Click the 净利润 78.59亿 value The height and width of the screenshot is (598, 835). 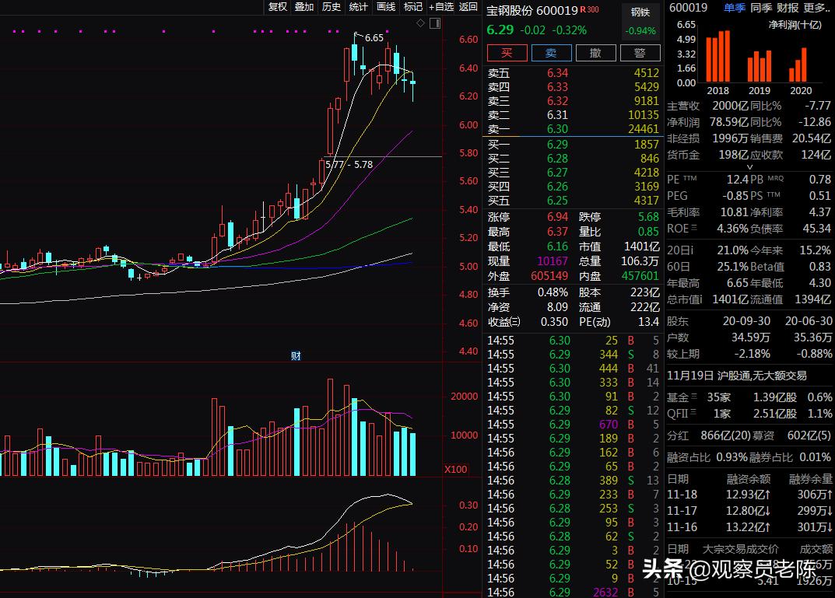(x=729, y=122)
